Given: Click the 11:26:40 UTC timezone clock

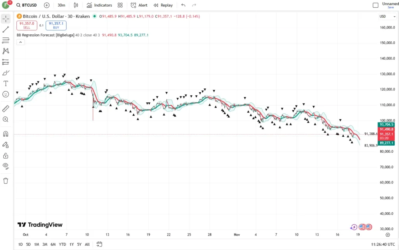Looking at the screenshot, I should click(x=383, y=245).
